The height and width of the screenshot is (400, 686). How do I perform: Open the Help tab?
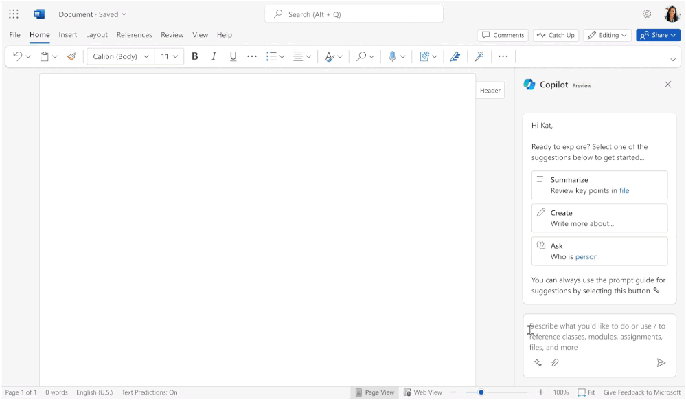pos(225,34)
